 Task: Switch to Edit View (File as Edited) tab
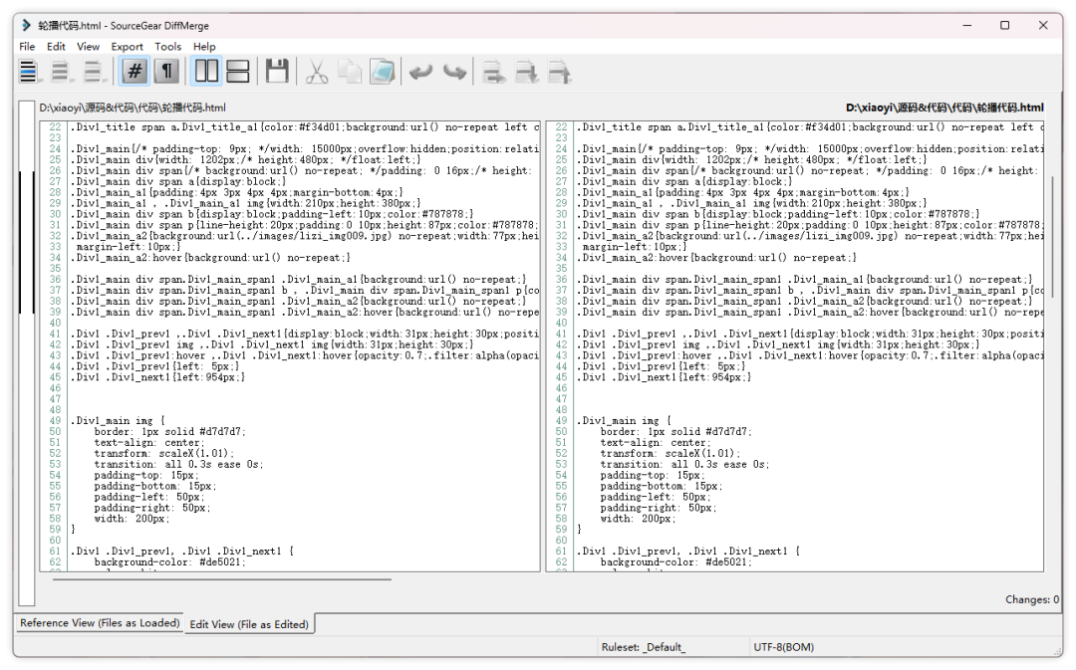249,624
